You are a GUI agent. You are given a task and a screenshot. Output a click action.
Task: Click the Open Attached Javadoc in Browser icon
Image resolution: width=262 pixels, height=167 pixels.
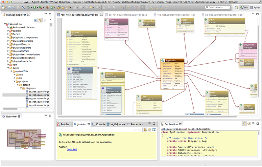pyautogui.click(x=154, y=130)
